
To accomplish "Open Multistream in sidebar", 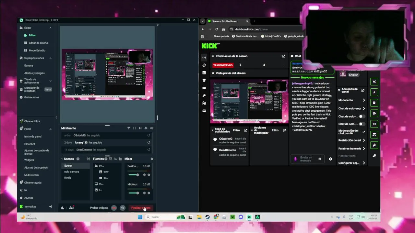I will tap(31, 175).
